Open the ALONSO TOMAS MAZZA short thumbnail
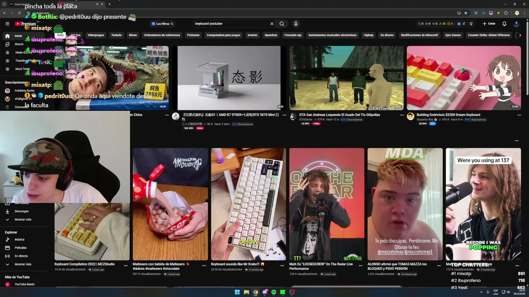Viewport: 529px width, 297px height. 405,204
